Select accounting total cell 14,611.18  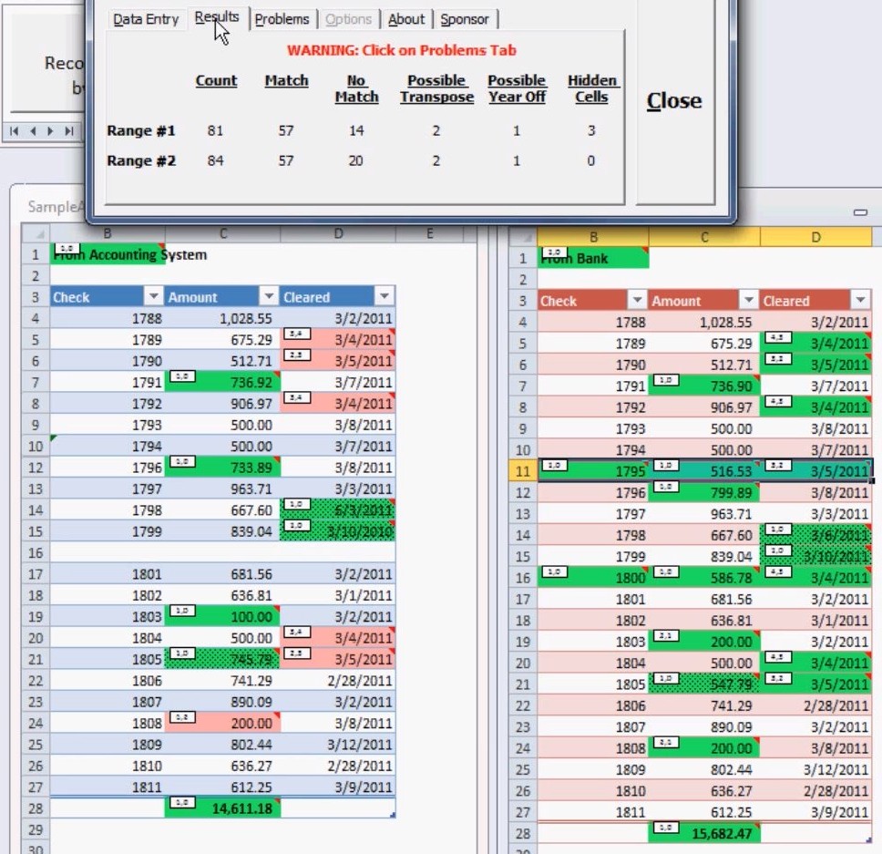pyautogui.click(x=222, y=808)
